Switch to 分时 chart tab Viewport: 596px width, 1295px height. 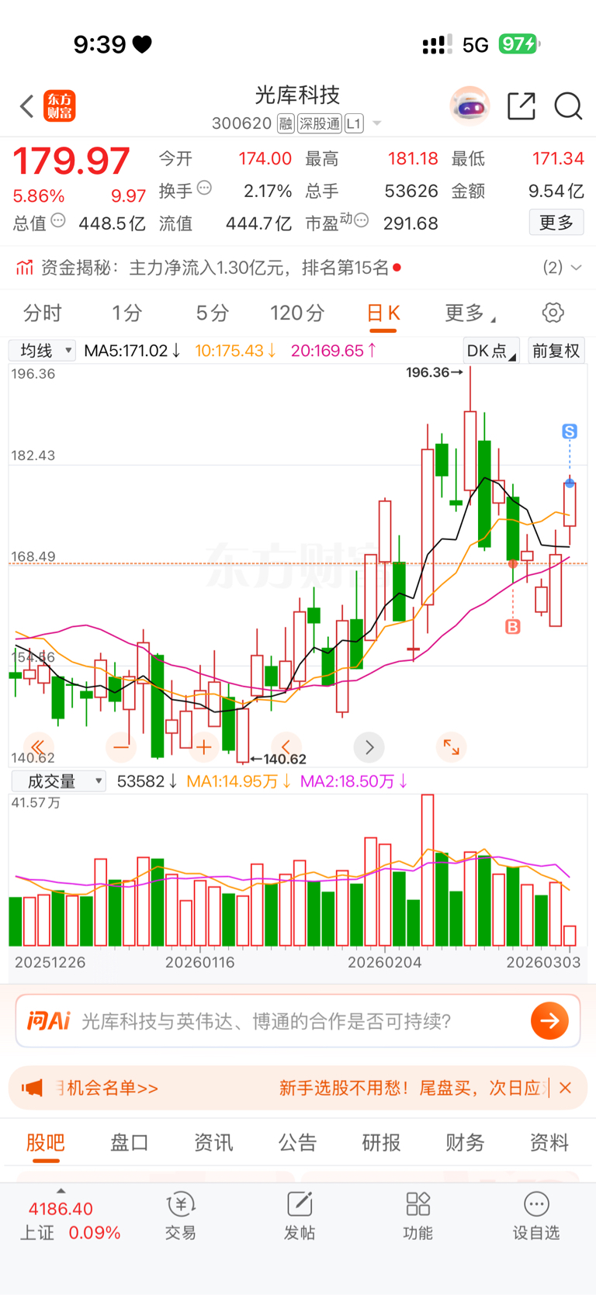tap(42, 313)
